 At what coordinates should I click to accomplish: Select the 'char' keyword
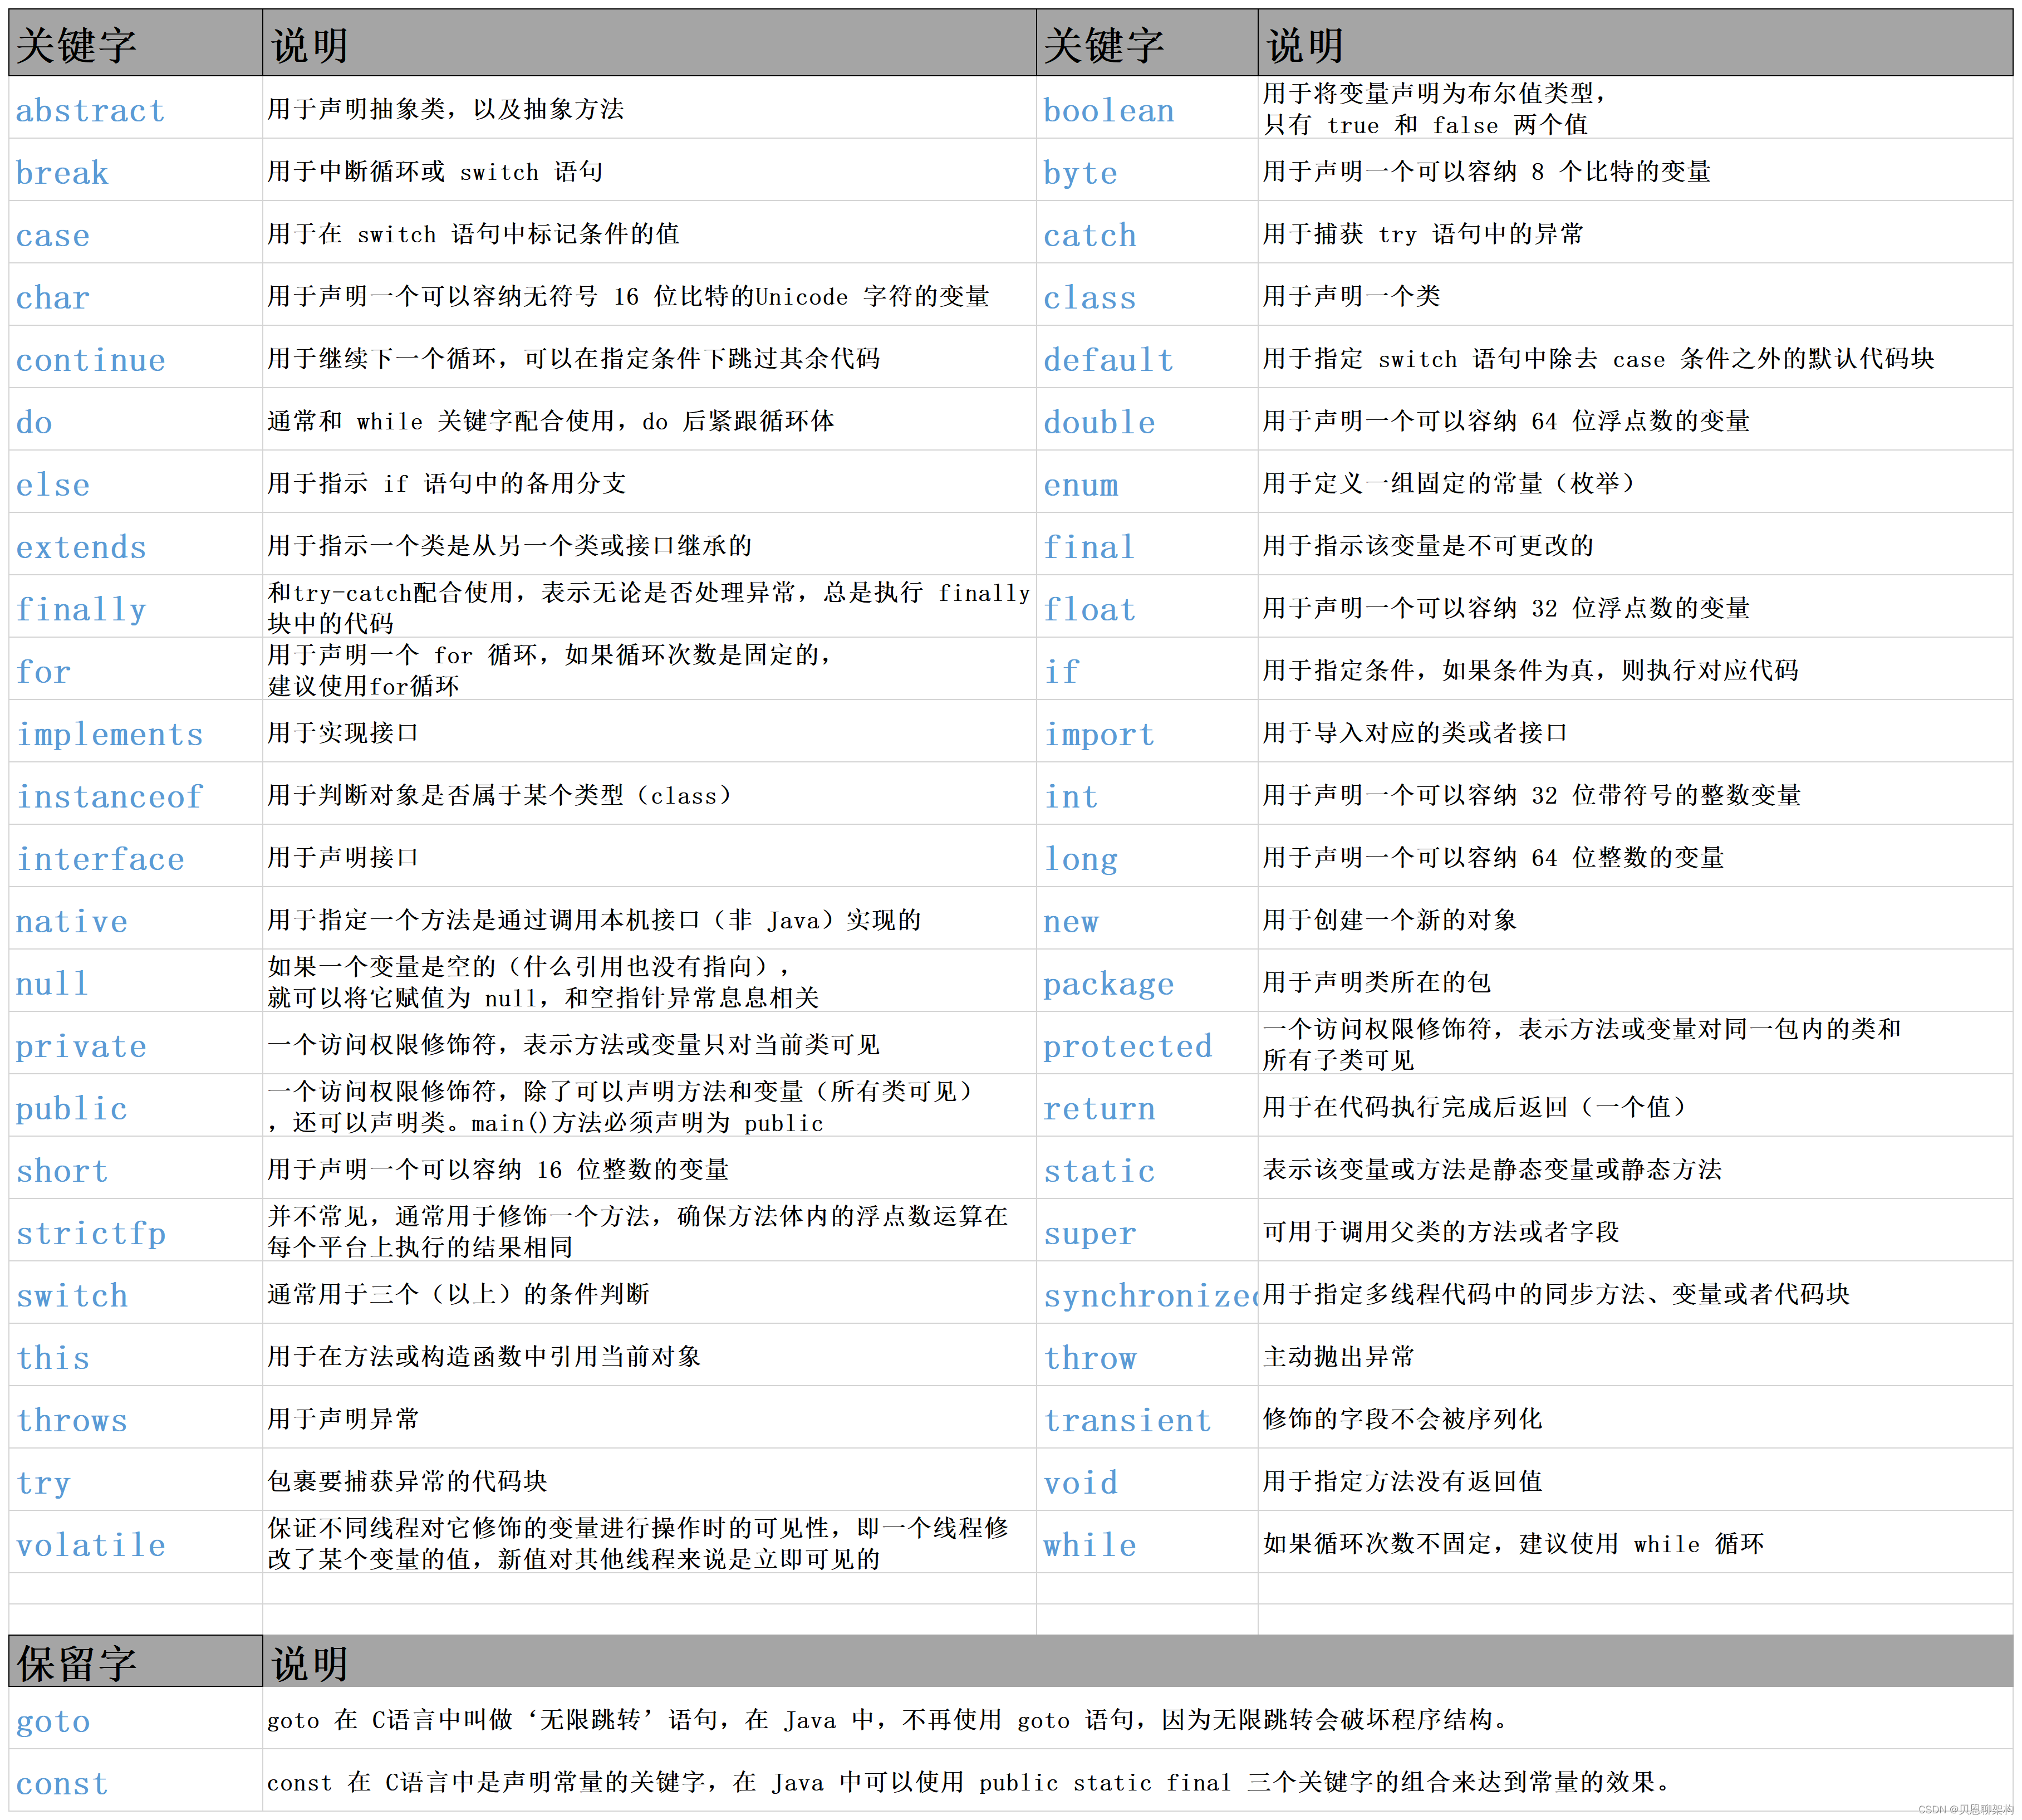[53, 297]
